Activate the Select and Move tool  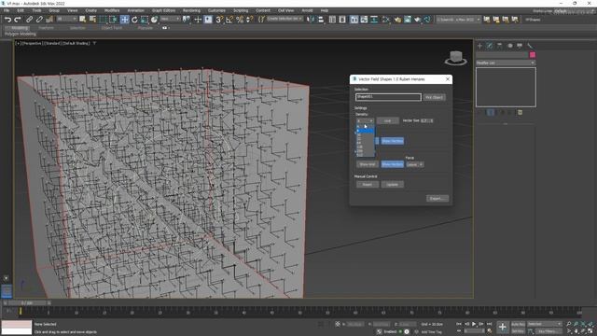(x=124, y=20)
